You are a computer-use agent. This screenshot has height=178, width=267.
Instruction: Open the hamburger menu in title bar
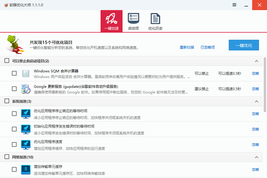pyautogui.click(x=234, y=5)
